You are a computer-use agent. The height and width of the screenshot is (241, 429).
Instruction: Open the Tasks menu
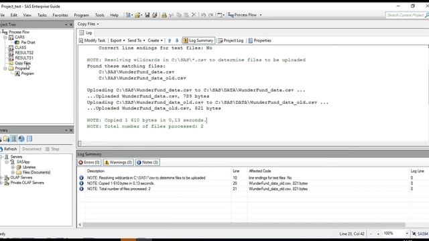click(x=42, y=15)
